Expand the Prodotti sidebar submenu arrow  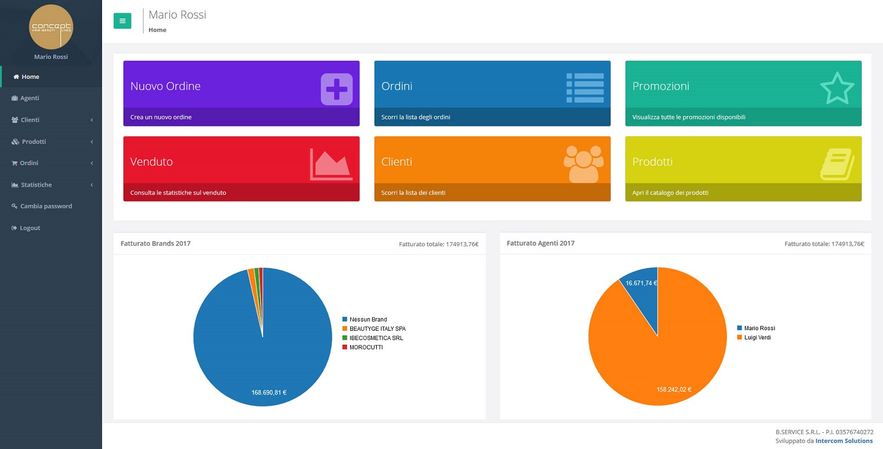click(92, 142)
